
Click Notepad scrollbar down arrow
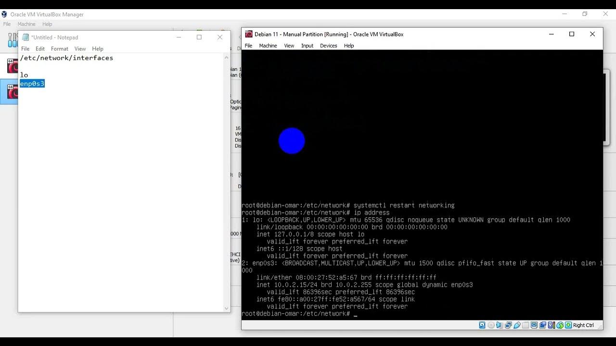pos(226,308)
